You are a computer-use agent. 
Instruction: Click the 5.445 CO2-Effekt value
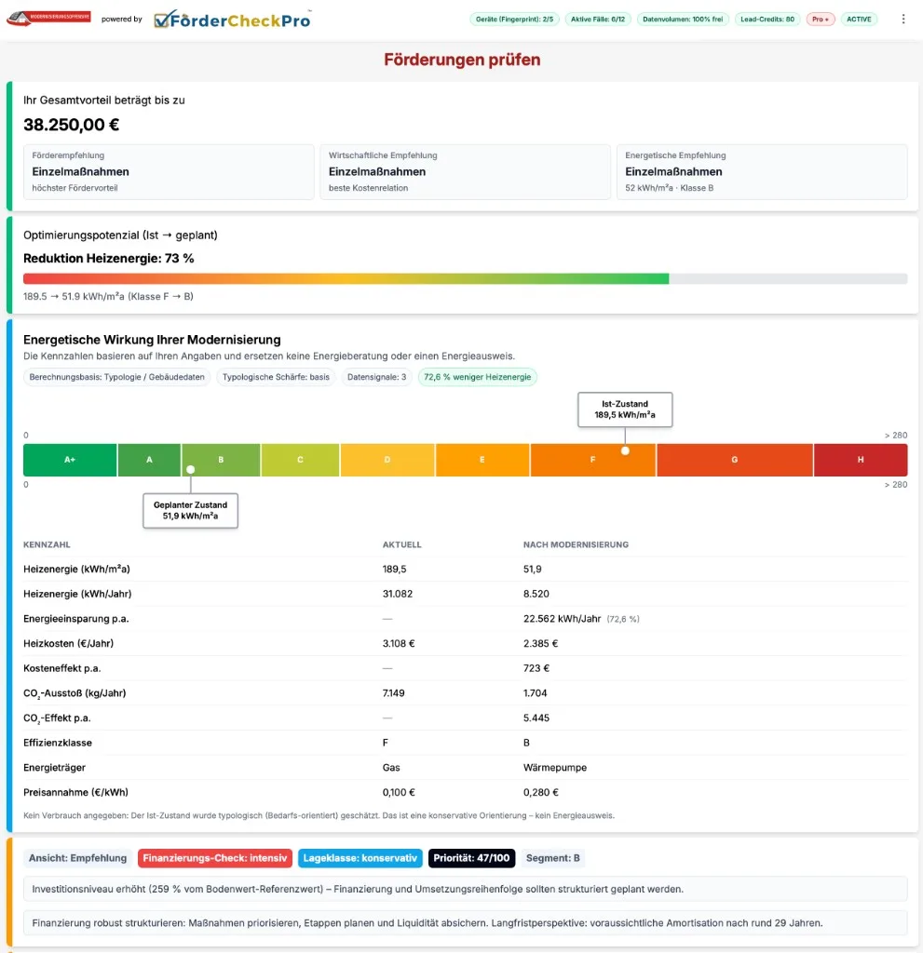point(536,718)
